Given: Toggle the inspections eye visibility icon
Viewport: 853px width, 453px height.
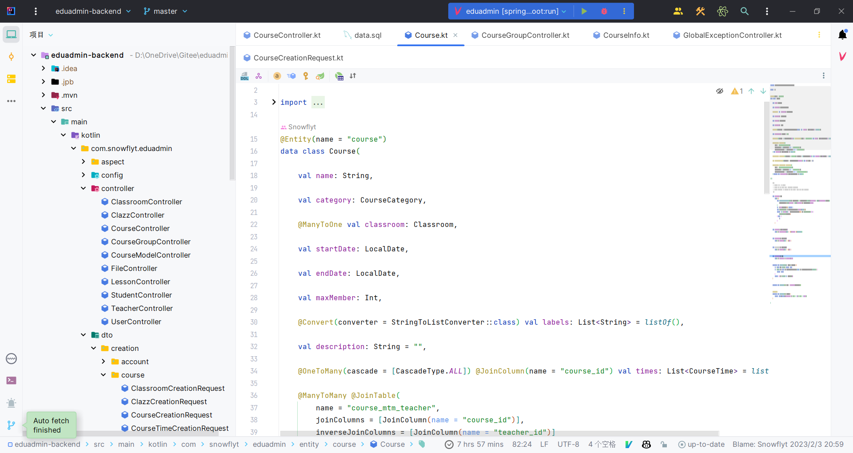Looking at the screenshot, I should coord(720,91).
